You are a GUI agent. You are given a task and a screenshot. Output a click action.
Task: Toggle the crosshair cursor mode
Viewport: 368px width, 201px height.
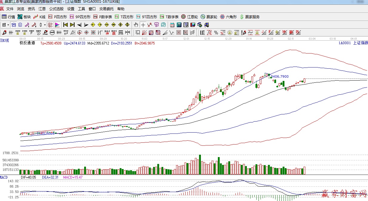(143, 25)
